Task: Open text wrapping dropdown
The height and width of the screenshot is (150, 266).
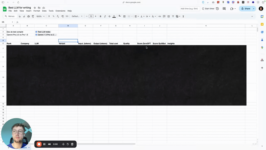Action: pos(148,16)
